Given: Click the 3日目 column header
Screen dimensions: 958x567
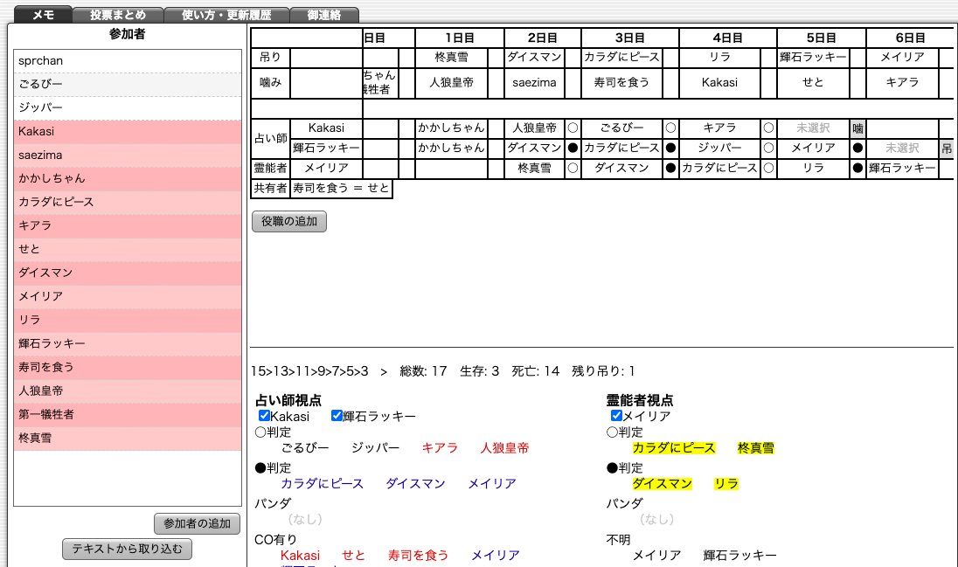Looking at the screenshot, I should click(630, 38).
